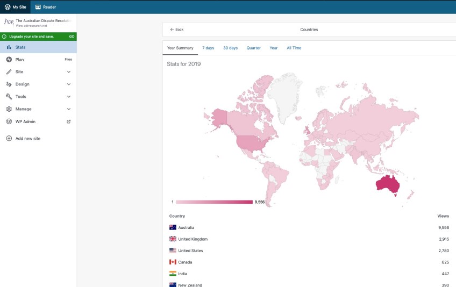This screenshot has width=456, height=287.
Task: Click the pink views gradient legend bar
Action: 214,202
